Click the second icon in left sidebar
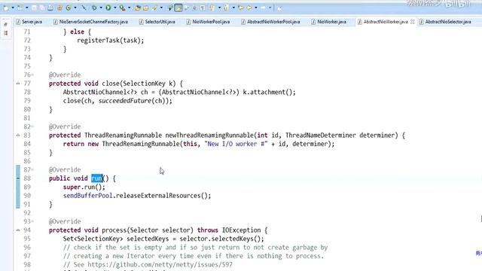The width and height of the screenshot is (482, 271). (5, 33)
